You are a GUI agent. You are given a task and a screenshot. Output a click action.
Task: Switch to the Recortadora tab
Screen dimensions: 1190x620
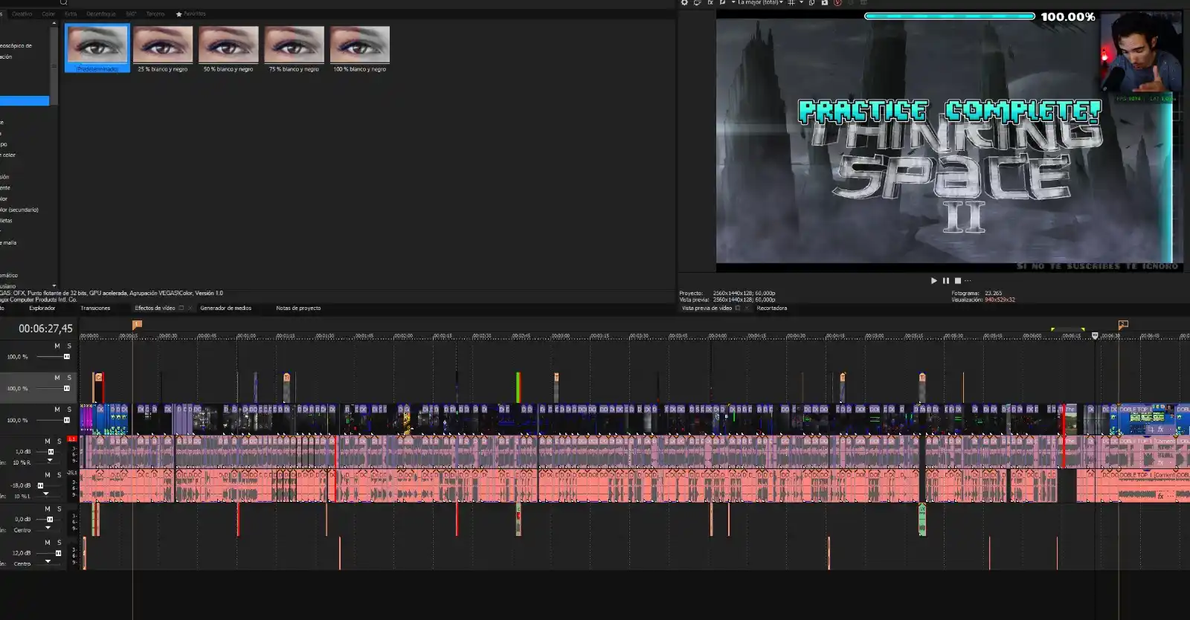pyautogui.click(x=771, y=308)
